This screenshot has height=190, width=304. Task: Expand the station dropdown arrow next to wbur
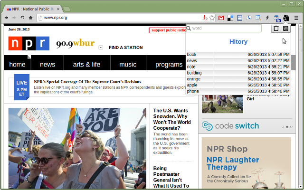(x=101, y=47)
